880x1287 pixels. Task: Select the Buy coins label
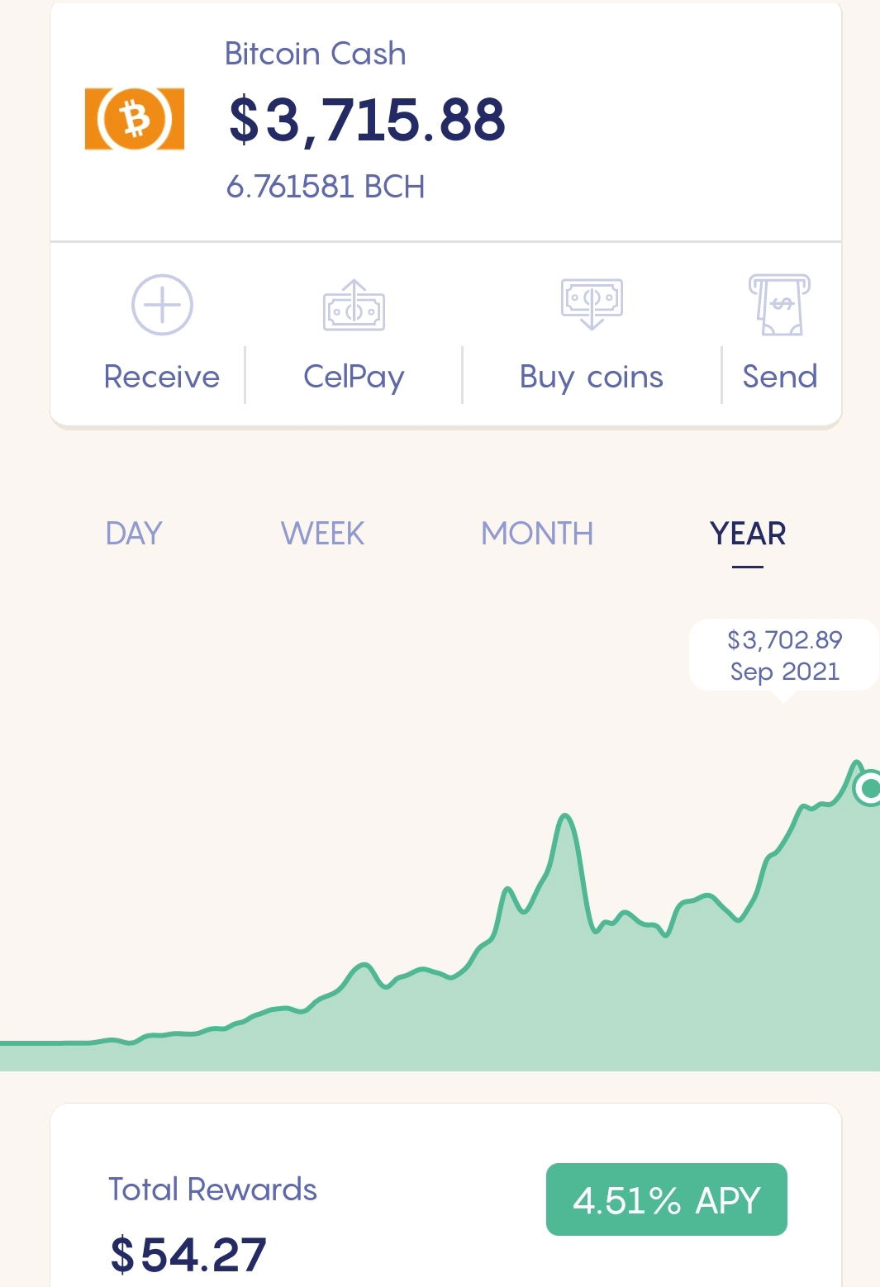[592, 378]
